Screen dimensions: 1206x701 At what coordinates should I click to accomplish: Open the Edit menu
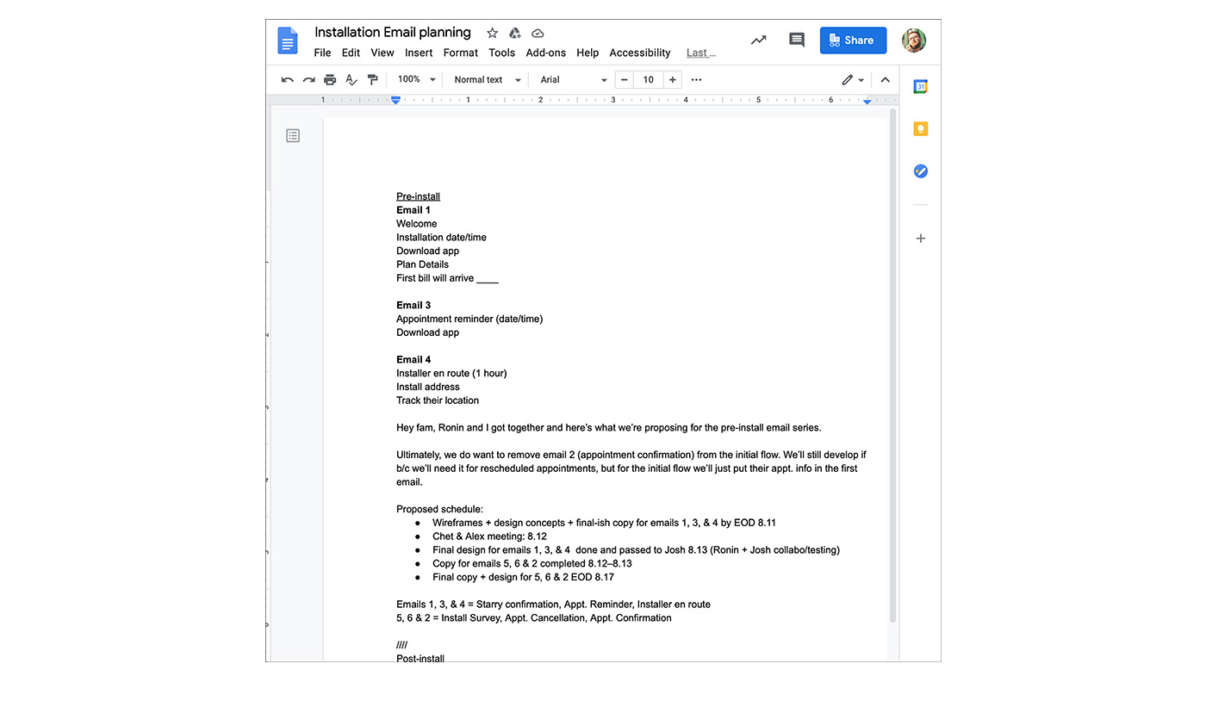coord(351,53)
